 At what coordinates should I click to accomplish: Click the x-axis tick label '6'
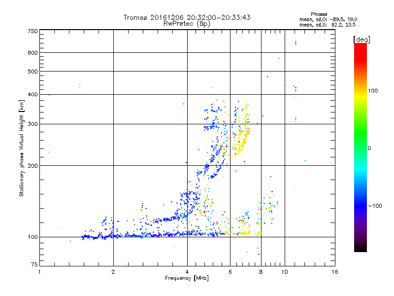tap(230, 272)
